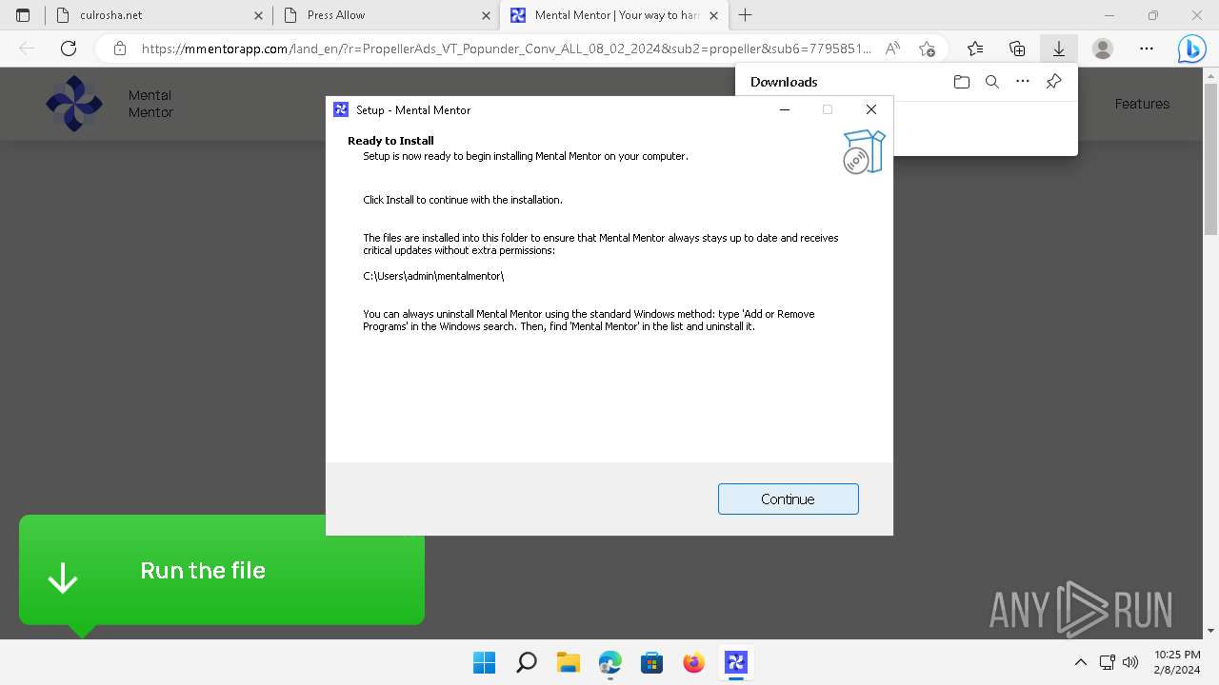The image size is (1219, 685).
Task: Select Mental Mentor setup in the taskbar
Action: point(735,662)
